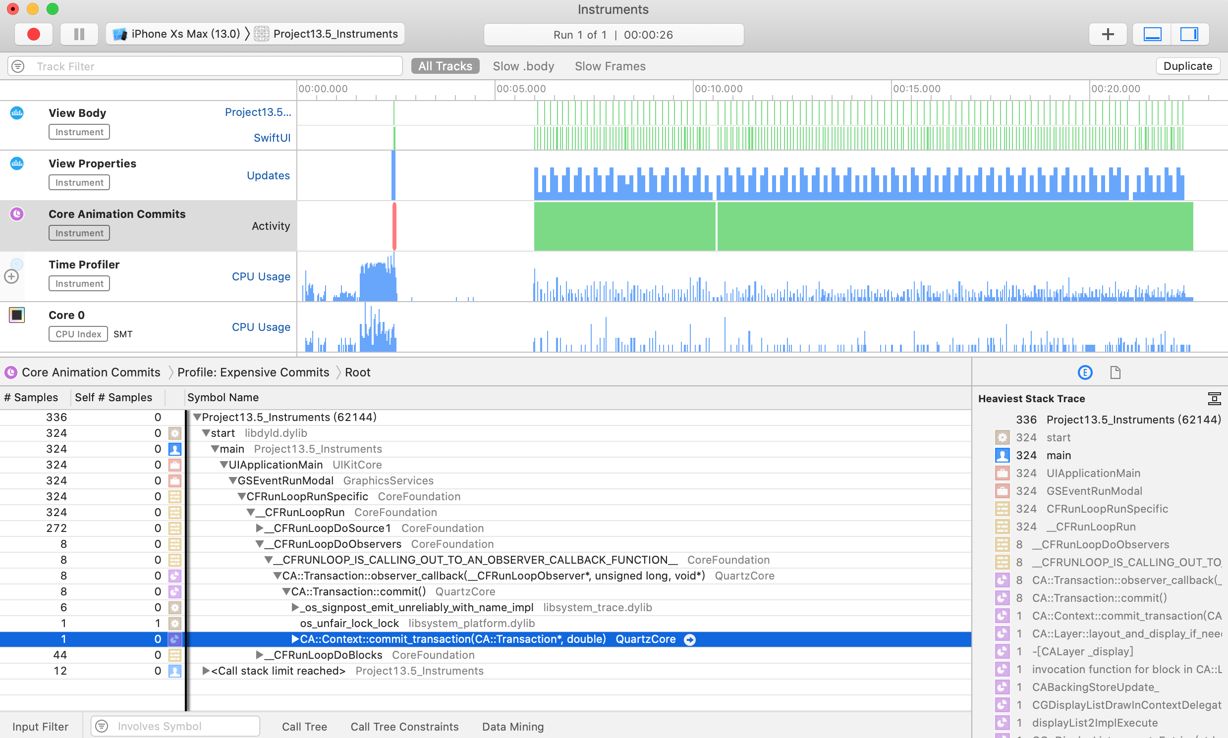Open Core Animation Commits breadcrumb menu
This screenshot has height=738, width=1228.
[91, 372]
